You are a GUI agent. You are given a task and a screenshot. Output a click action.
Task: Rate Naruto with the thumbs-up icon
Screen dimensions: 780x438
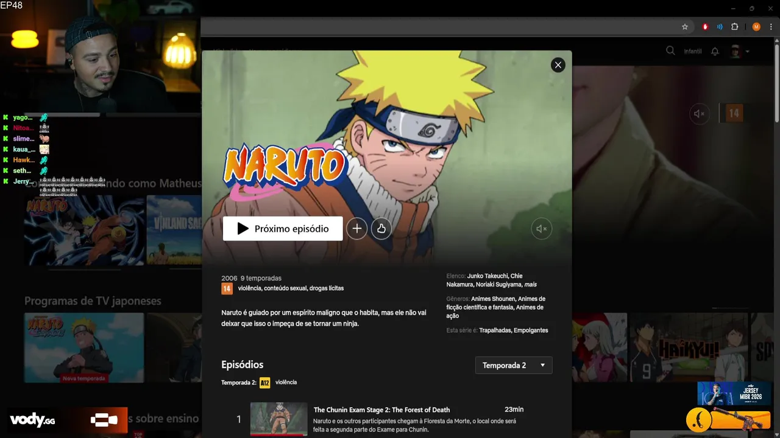tap(381, 229)
